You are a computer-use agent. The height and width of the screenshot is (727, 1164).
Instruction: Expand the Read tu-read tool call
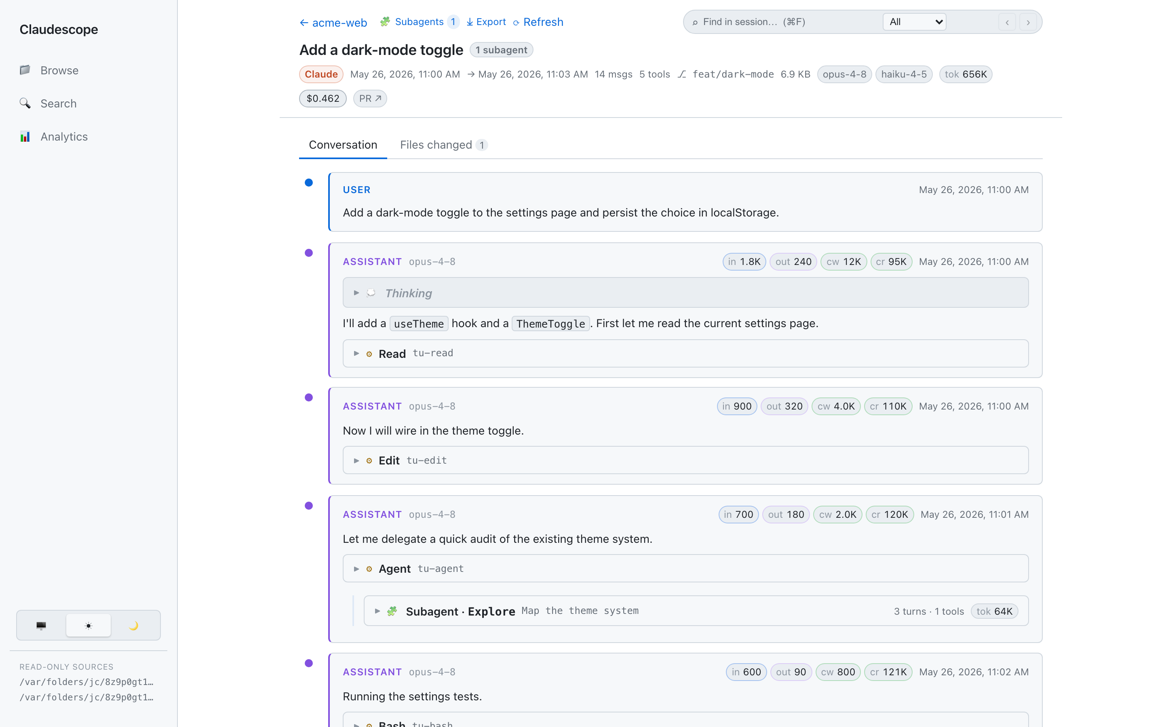pyautogui.click(x=685, y=353)
